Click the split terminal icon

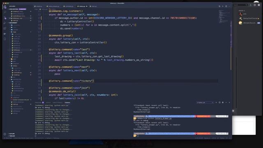(219, 102)
